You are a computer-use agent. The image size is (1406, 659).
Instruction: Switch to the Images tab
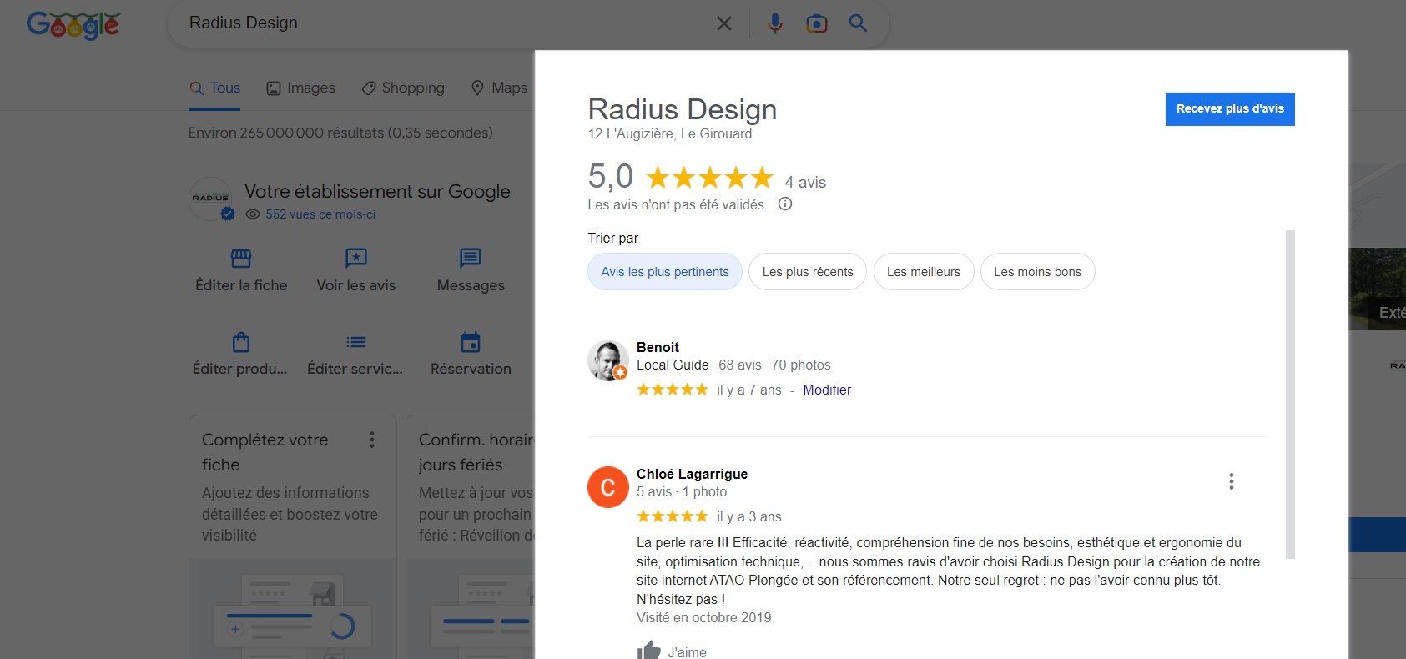click(x=300, y=88)
